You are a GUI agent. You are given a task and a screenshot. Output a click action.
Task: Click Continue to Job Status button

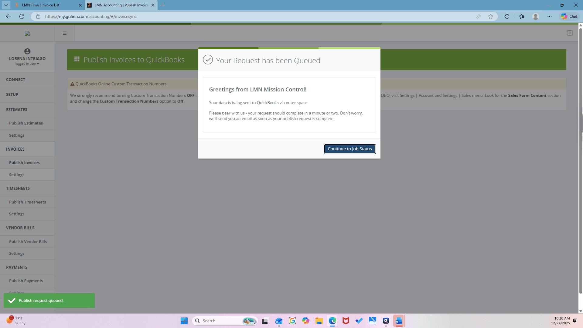[x=349, y=149]
